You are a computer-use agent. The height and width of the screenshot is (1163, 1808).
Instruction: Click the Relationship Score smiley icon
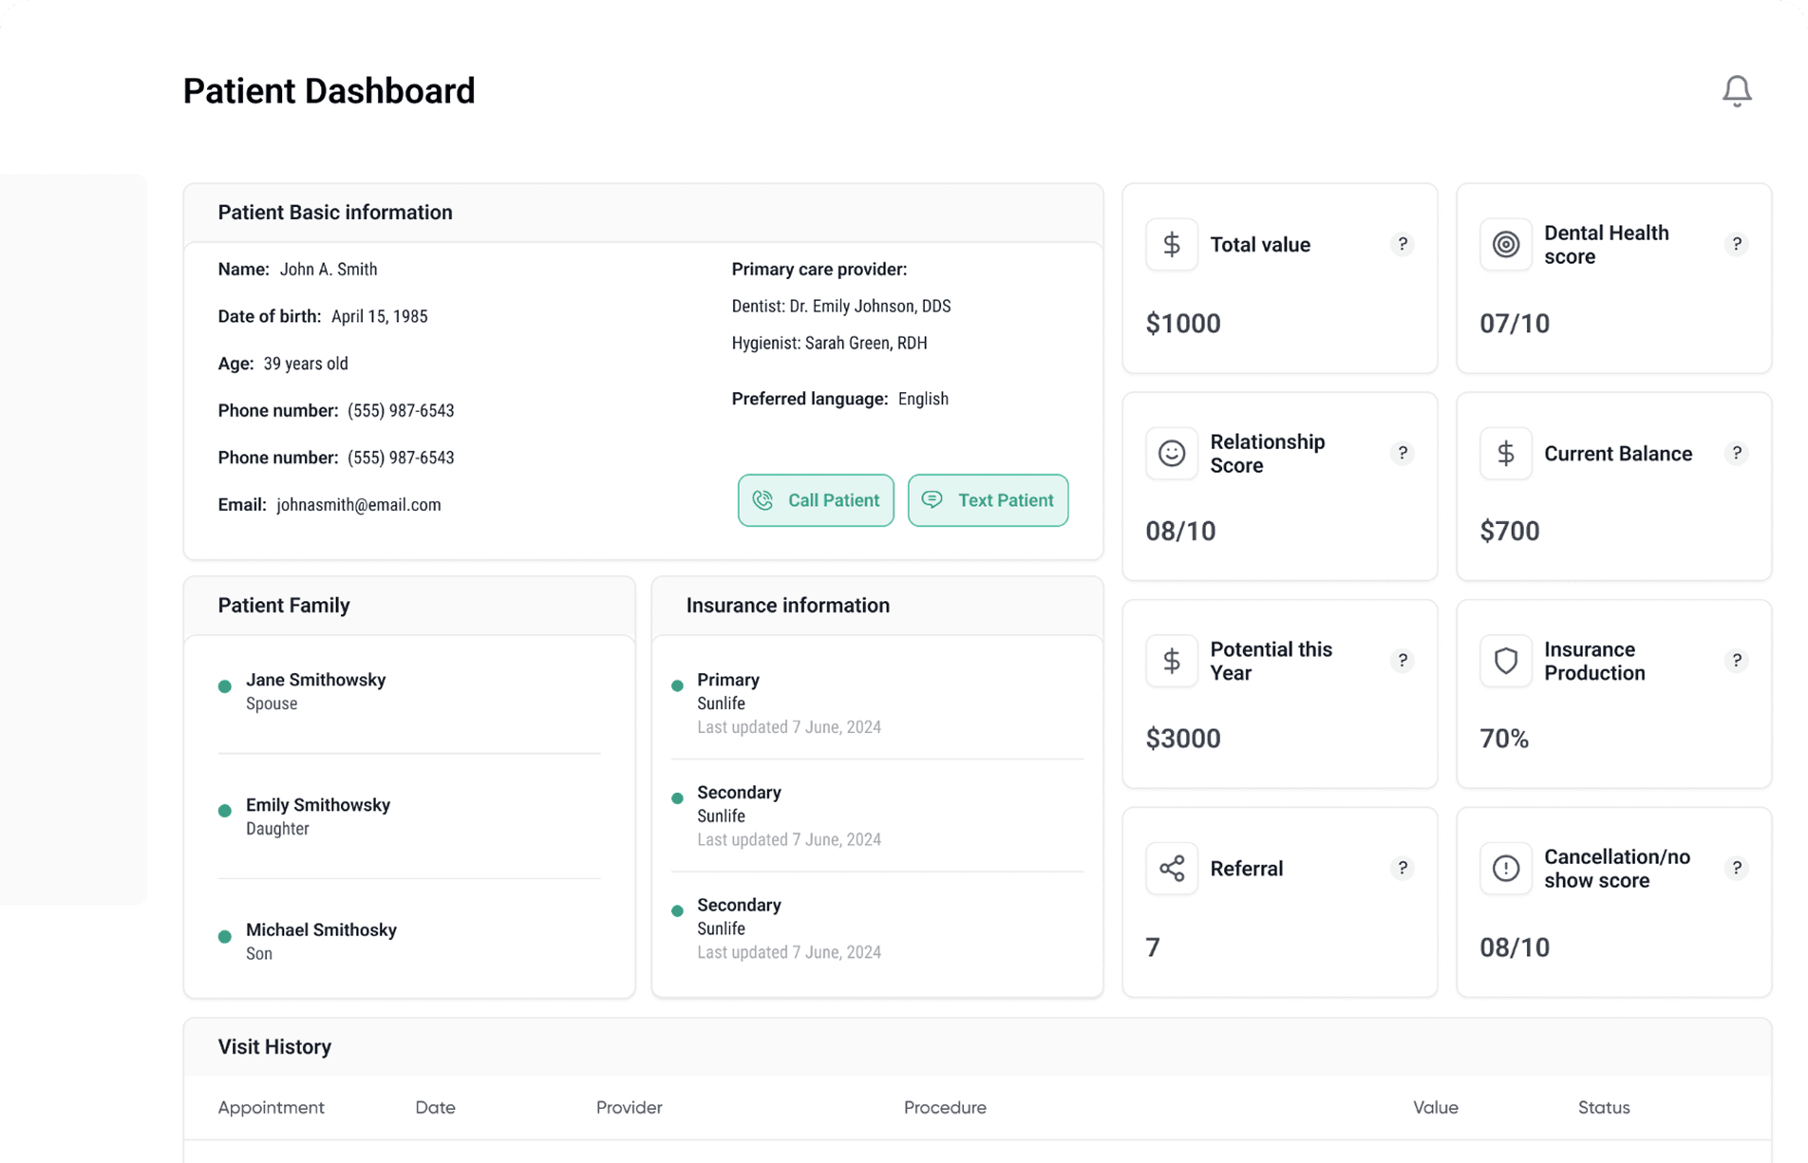1171,454
